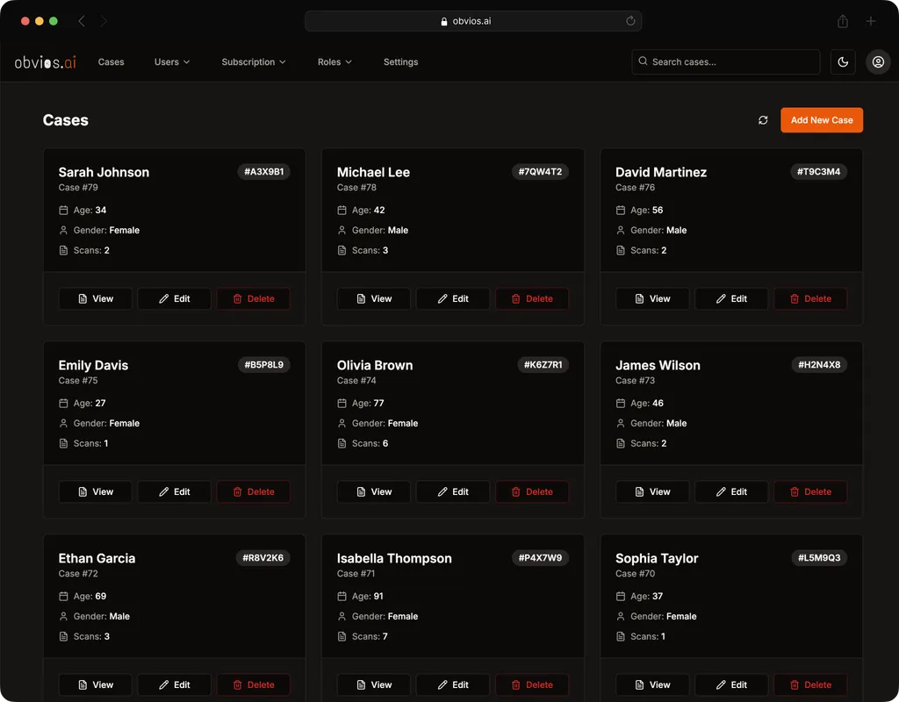Viewport: 899px width, 702px height.
Task: Click the Add New Case button
Action: (x=821, y=120)
